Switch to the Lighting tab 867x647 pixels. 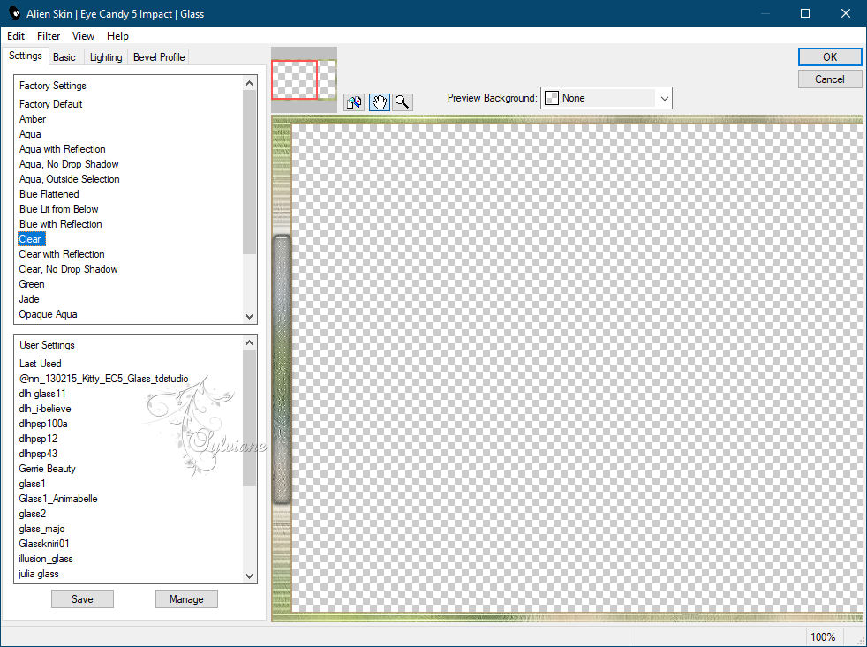click(106, 57)
